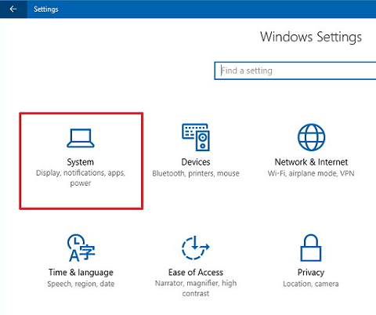
Task: Select the Network & Internet label
Action: (311, 162)
